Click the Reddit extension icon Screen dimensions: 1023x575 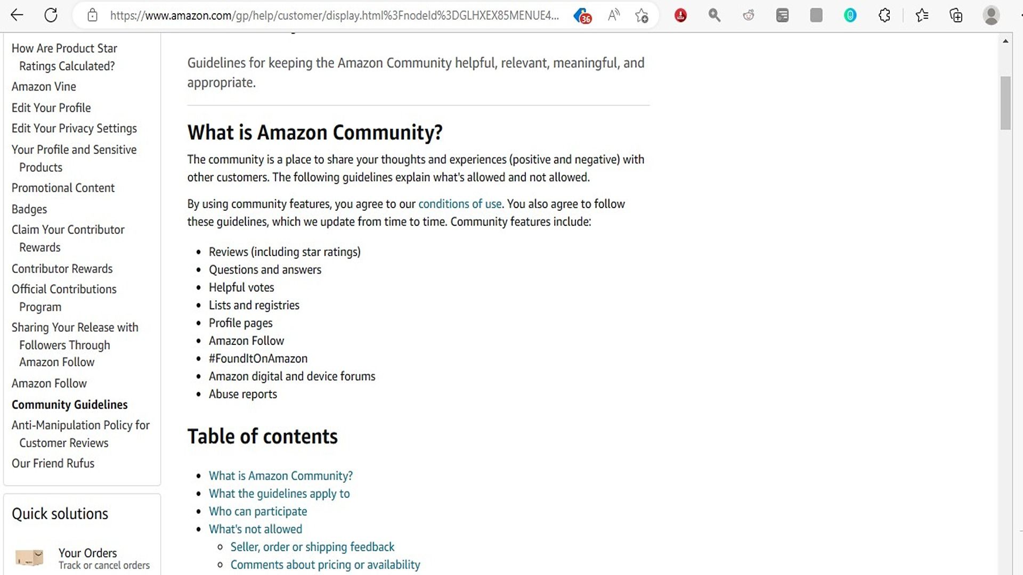(x=748, y=15)
